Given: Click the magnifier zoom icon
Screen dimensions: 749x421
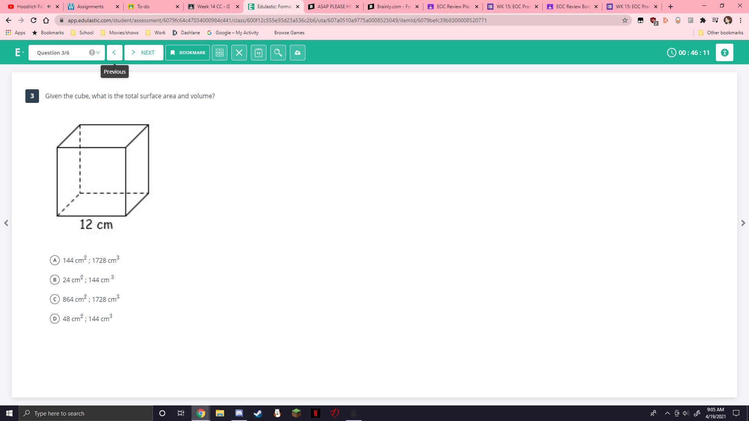Looking at the screenshot, I should pyautogui.click(x=278, y=53).
